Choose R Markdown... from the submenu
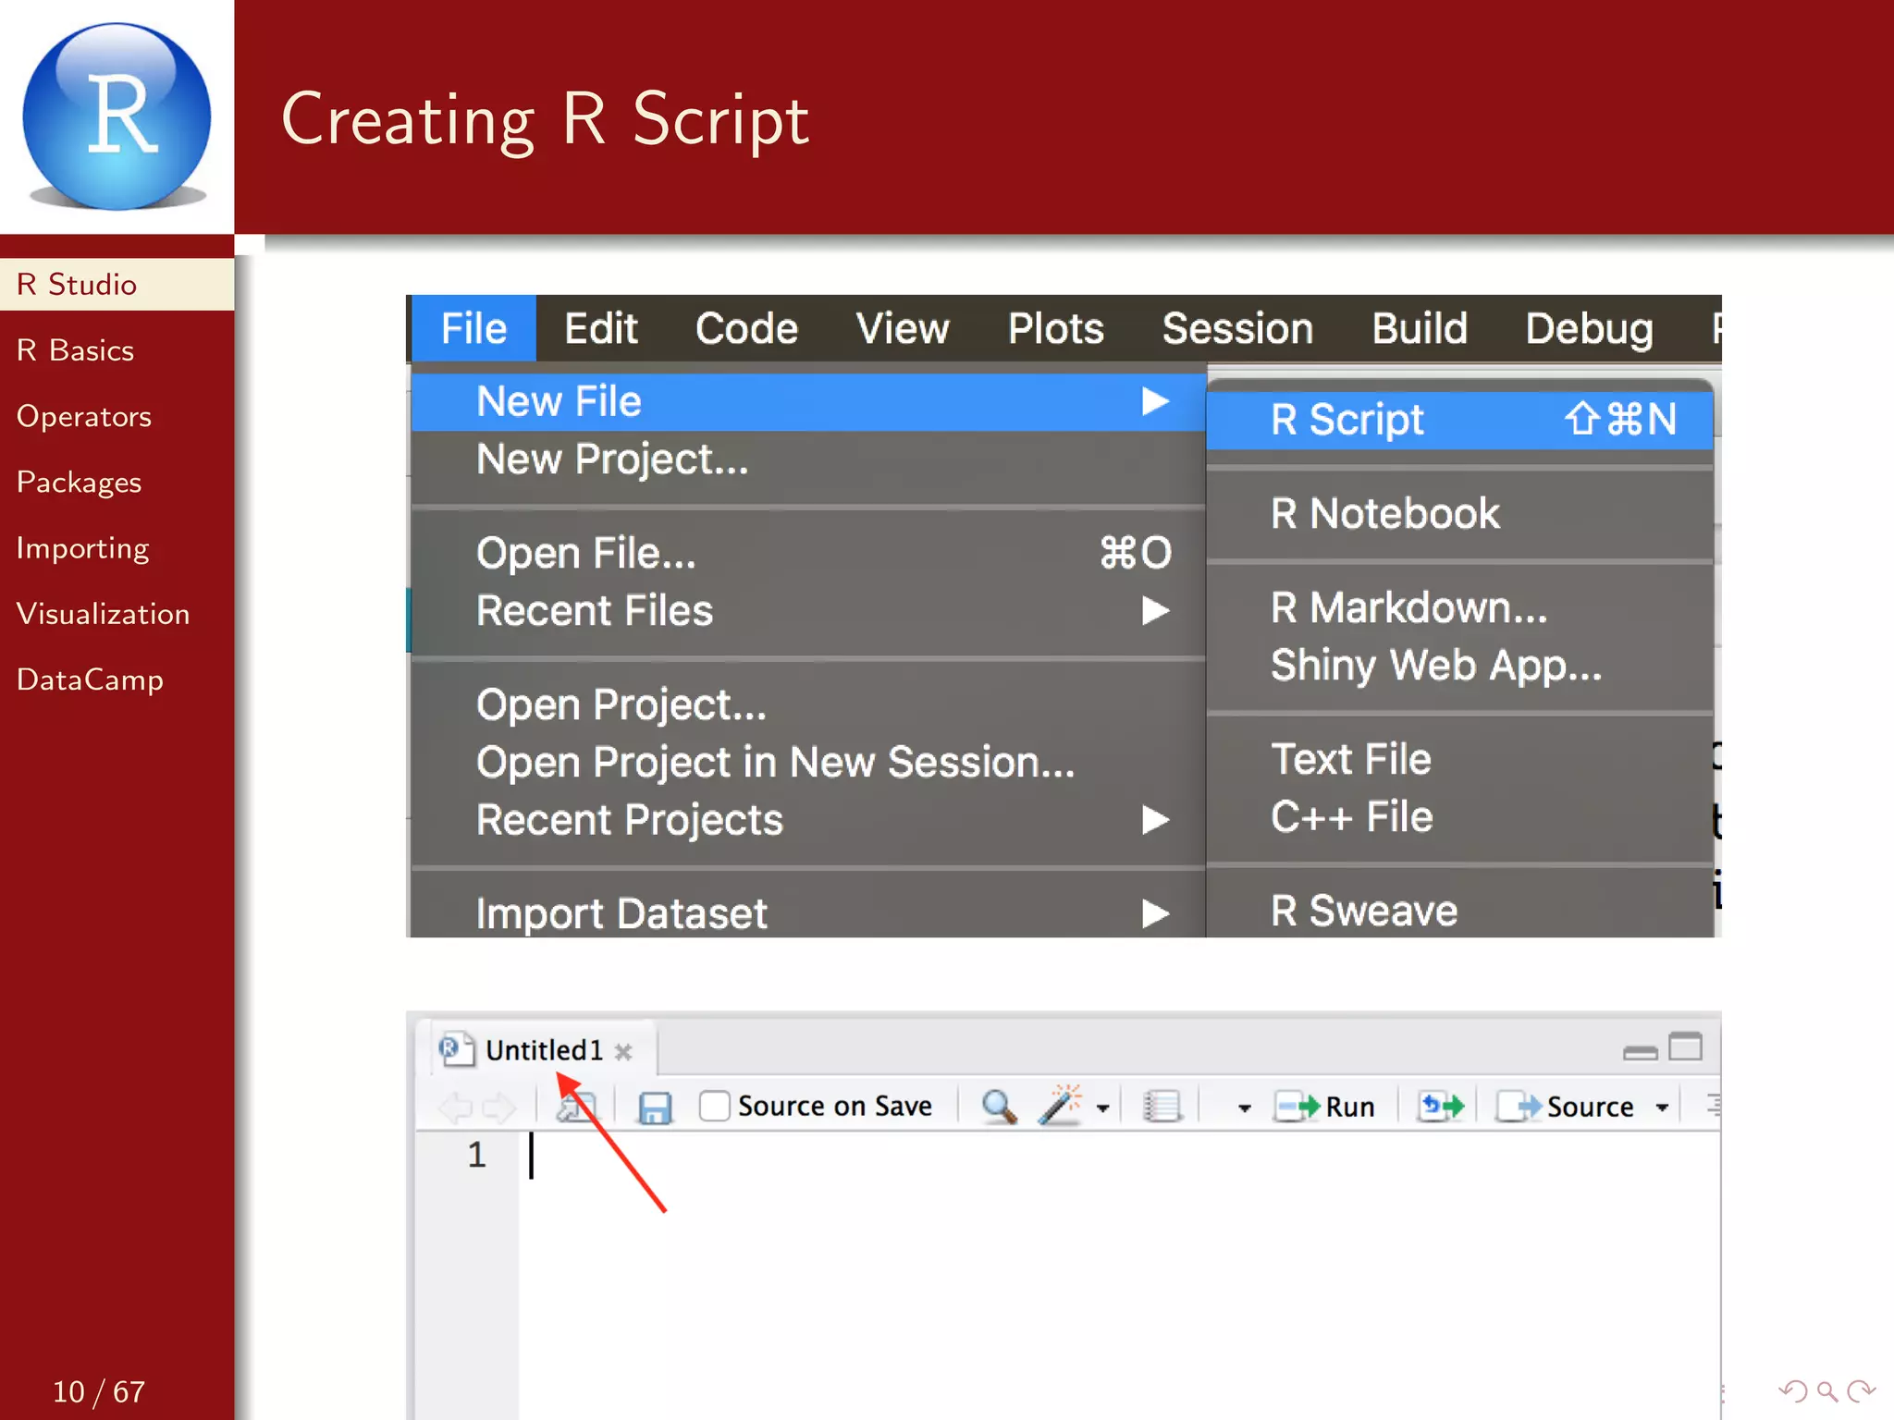Viewport: 1894px width, 1420px height. [1408, 608]
